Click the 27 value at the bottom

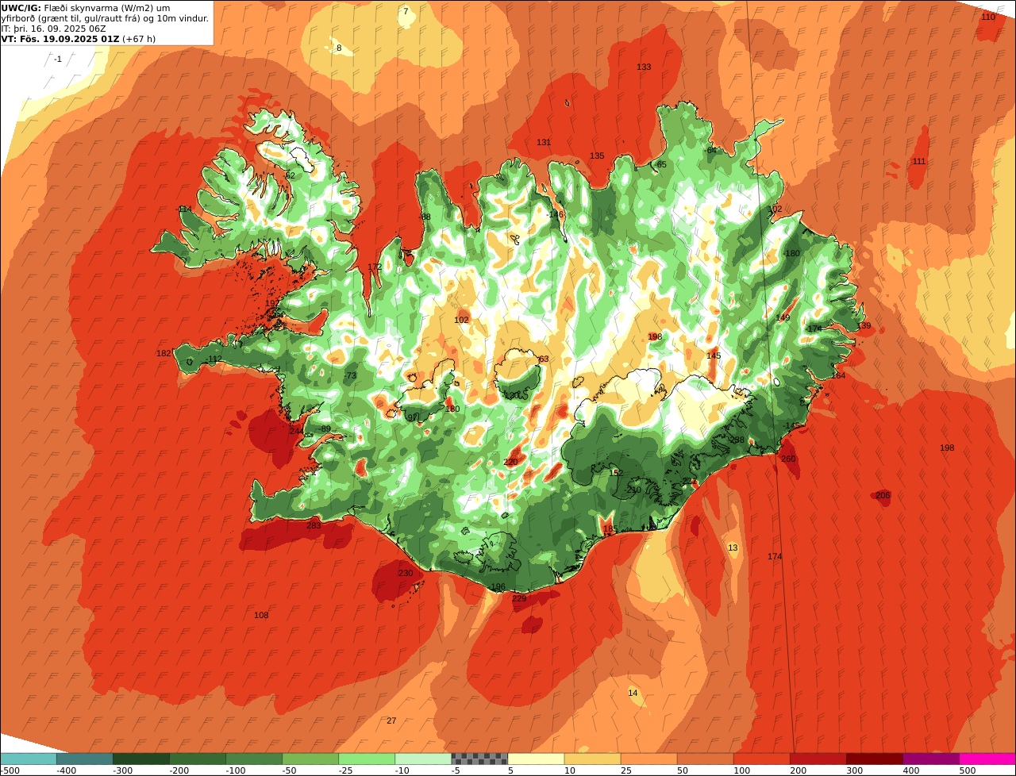[391, 720]
